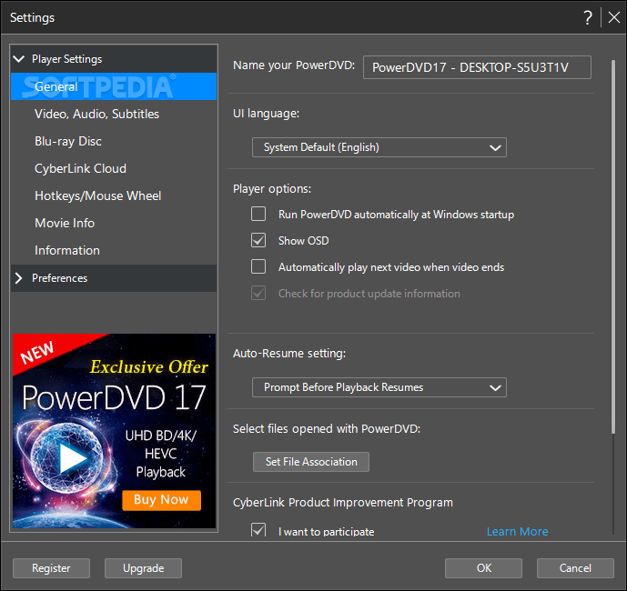Toggle Check for product update information
Image resolution: width=627 pixels, height=591 pixels.
pyautogui.click(x=258, y=293)
